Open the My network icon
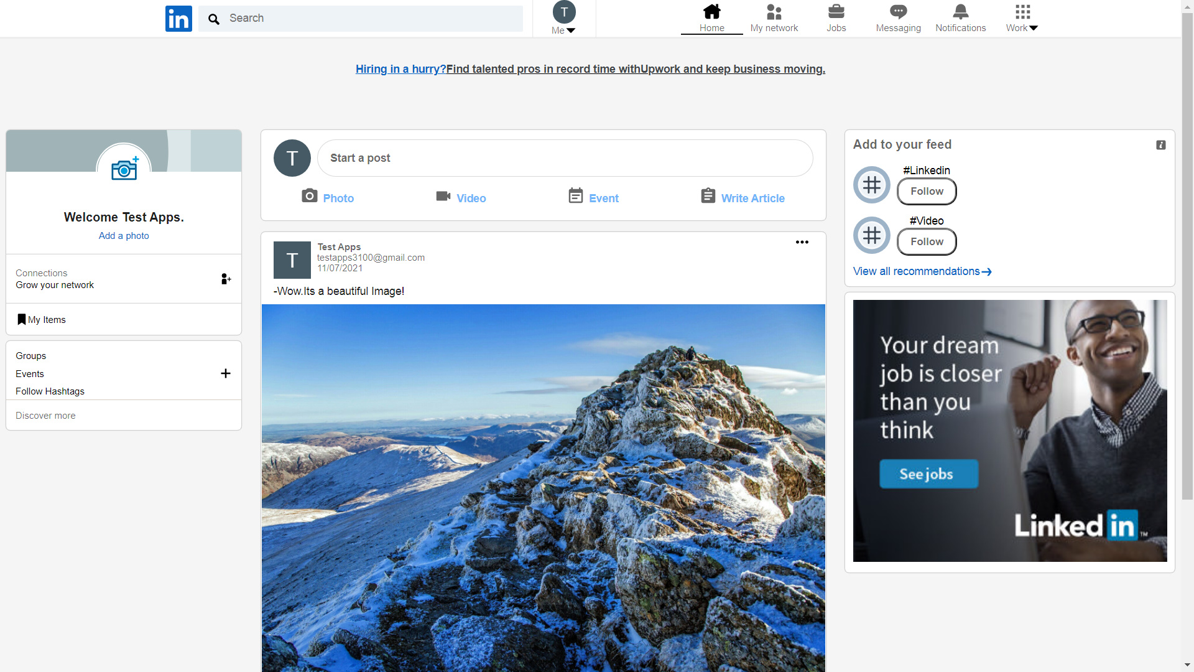Image resolution: width=1194 pixels, height=672 pixels. 774,12
